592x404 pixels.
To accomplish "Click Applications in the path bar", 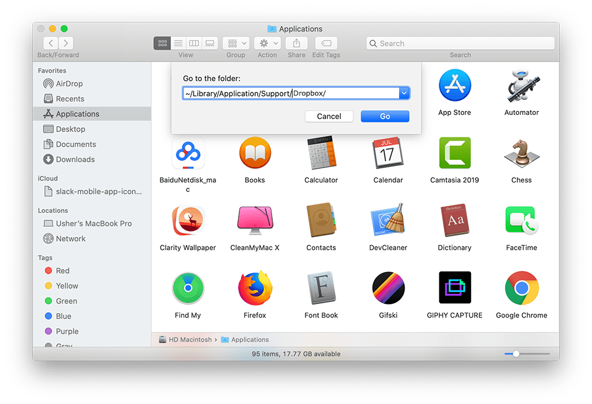I will click(x=245, y=339).
